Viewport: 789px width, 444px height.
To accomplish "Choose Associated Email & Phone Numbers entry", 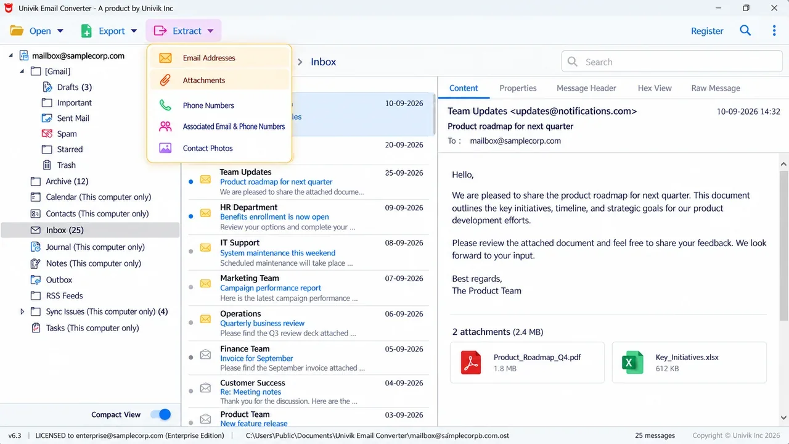I will coord(219,126).
